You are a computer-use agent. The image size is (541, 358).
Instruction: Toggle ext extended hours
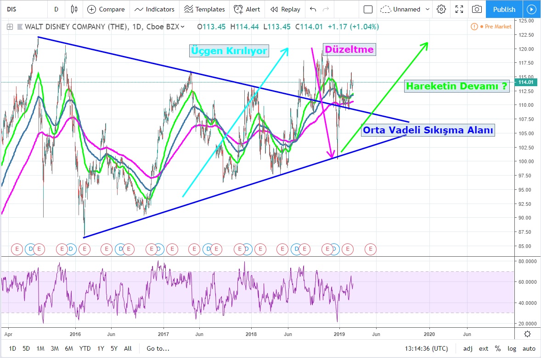(x=484, y=348)
